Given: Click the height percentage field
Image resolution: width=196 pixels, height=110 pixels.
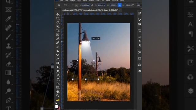Looking at the screenshot, I should (128, 5).
